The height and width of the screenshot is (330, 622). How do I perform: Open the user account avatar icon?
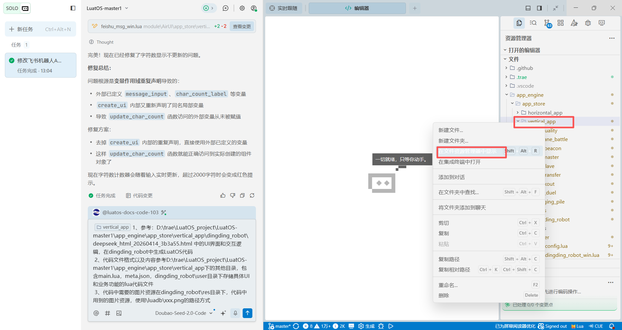pos(254,8)
